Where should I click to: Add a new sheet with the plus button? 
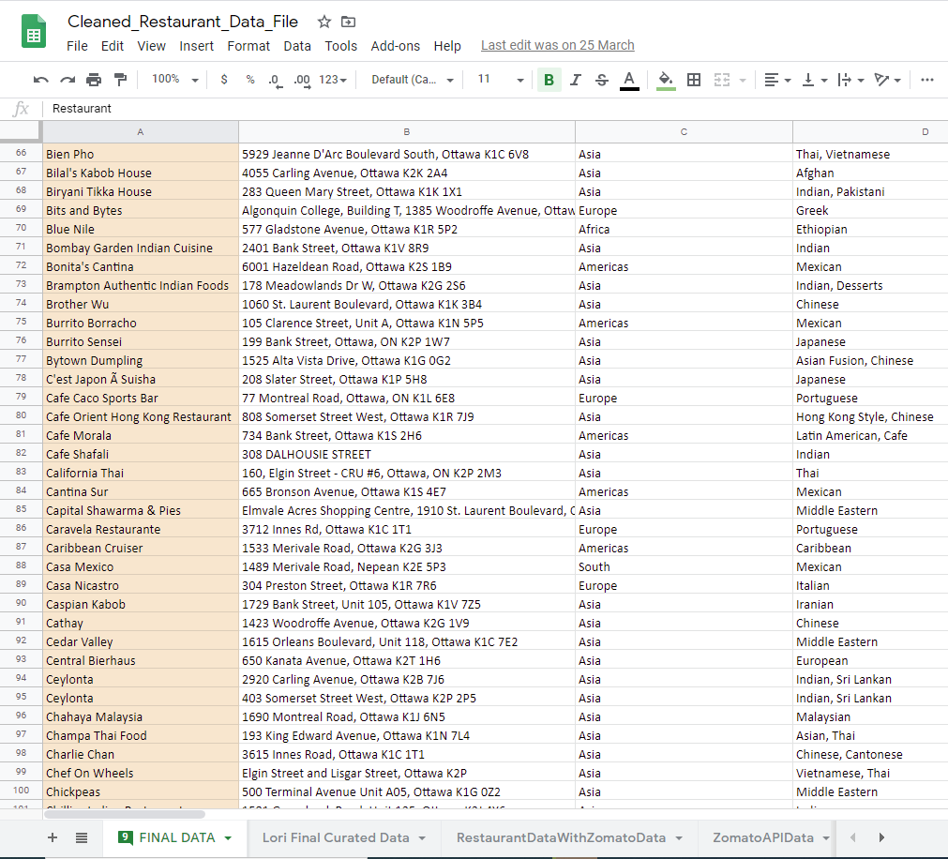pyautogui.click(x=52, y=836)
